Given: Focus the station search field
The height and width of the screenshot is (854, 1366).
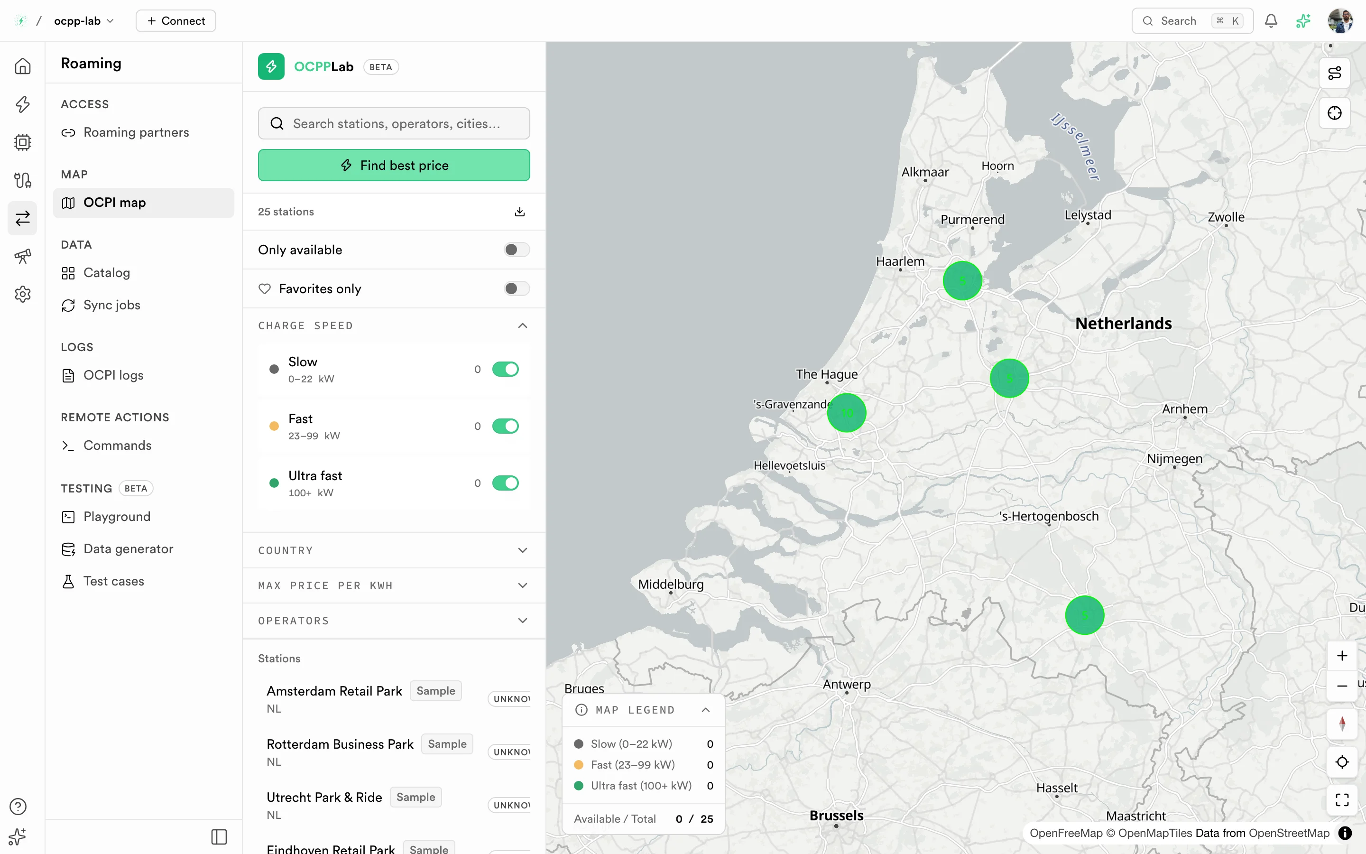Looking at the screenshot, I should pyautogui.click(x=394, y=124).
